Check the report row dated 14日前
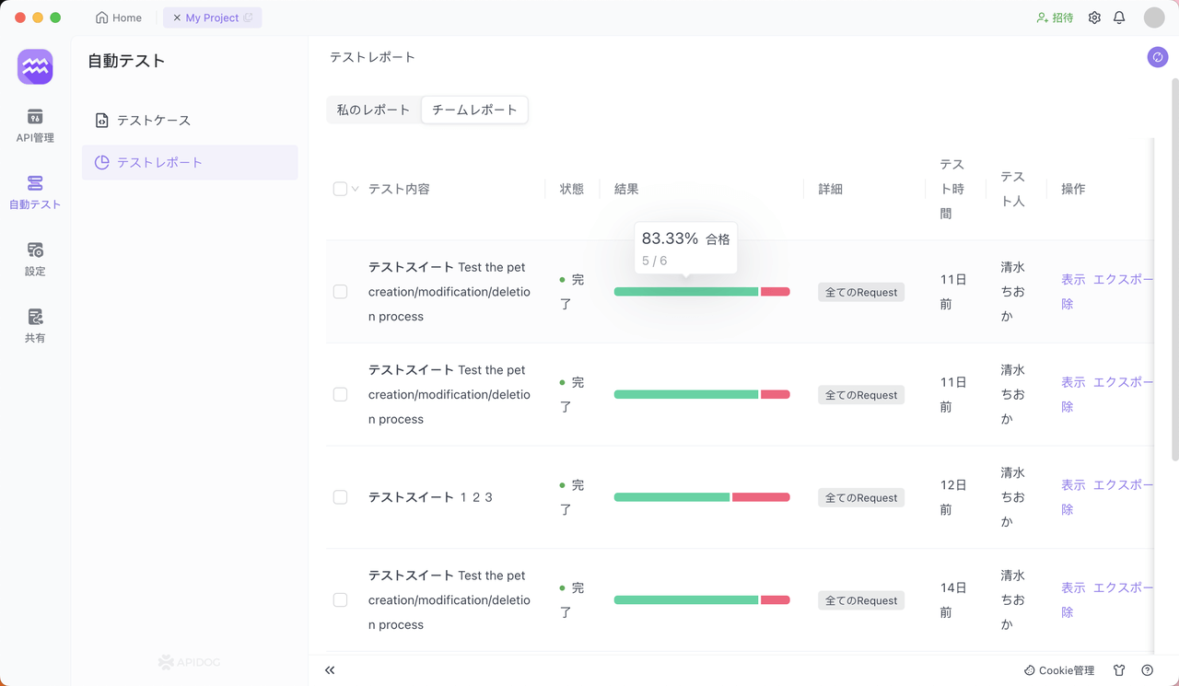1179x686 pixels. tap(340, 599)
